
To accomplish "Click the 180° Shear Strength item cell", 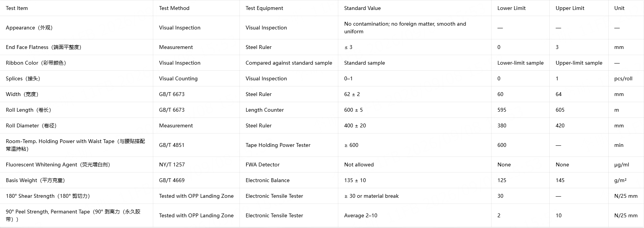I will [x=76, y=196].
